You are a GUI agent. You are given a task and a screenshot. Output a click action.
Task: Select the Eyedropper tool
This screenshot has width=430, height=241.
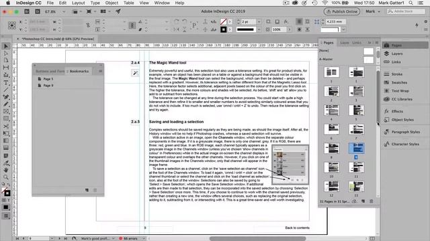click(x=6, y=163)
